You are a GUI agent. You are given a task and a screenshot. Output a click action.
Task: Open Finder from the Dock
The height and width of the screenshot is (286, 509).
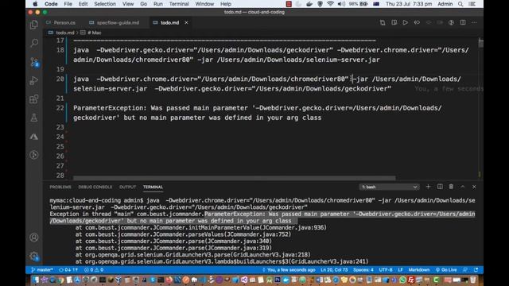pyautogui.click(x=35, y=280)
